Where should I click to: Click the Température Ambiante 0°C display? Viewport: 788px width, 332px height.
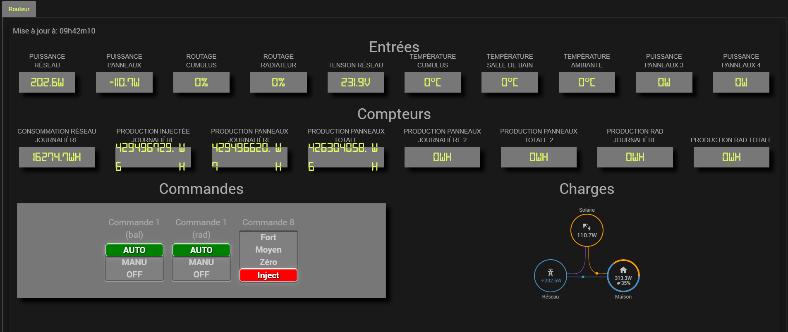(587, 82)
